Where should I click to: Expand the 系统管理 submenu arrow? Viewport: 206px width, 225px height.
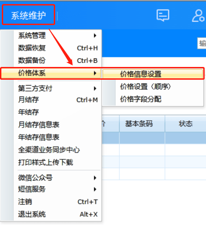point(95,36)
